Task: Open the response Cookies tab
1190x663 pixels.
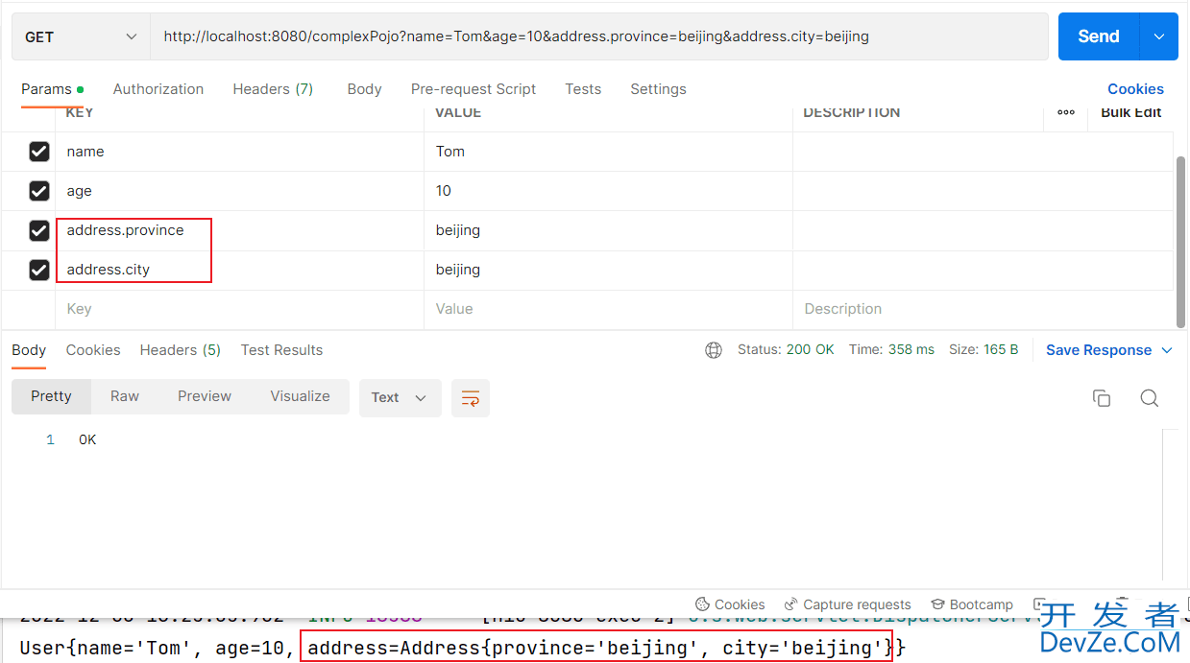Action: pyautogui.click(x=93, y=350)
